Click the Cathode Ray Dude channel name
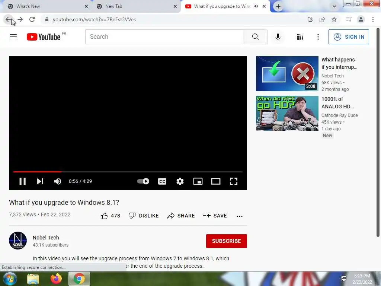Image resolution: width=381 pixels, height=286 pixels. click(339, 115)
